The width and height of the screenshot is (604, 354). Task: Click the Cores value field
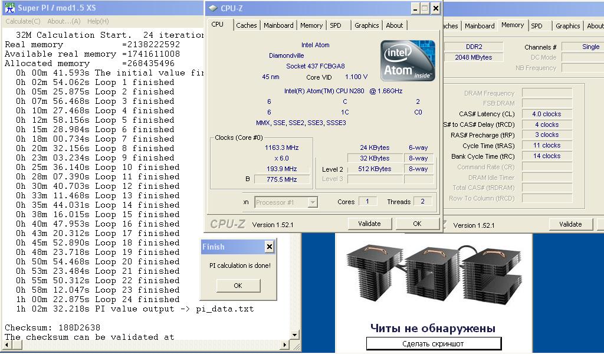click(x=367, y=201)
